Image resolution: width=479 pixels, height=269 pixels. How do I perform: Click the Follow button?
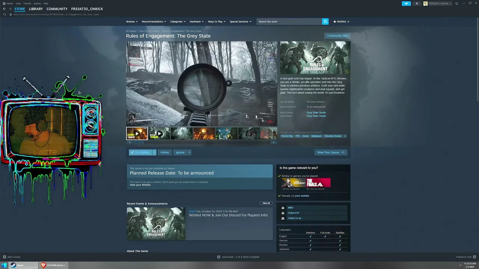(165, 152)
